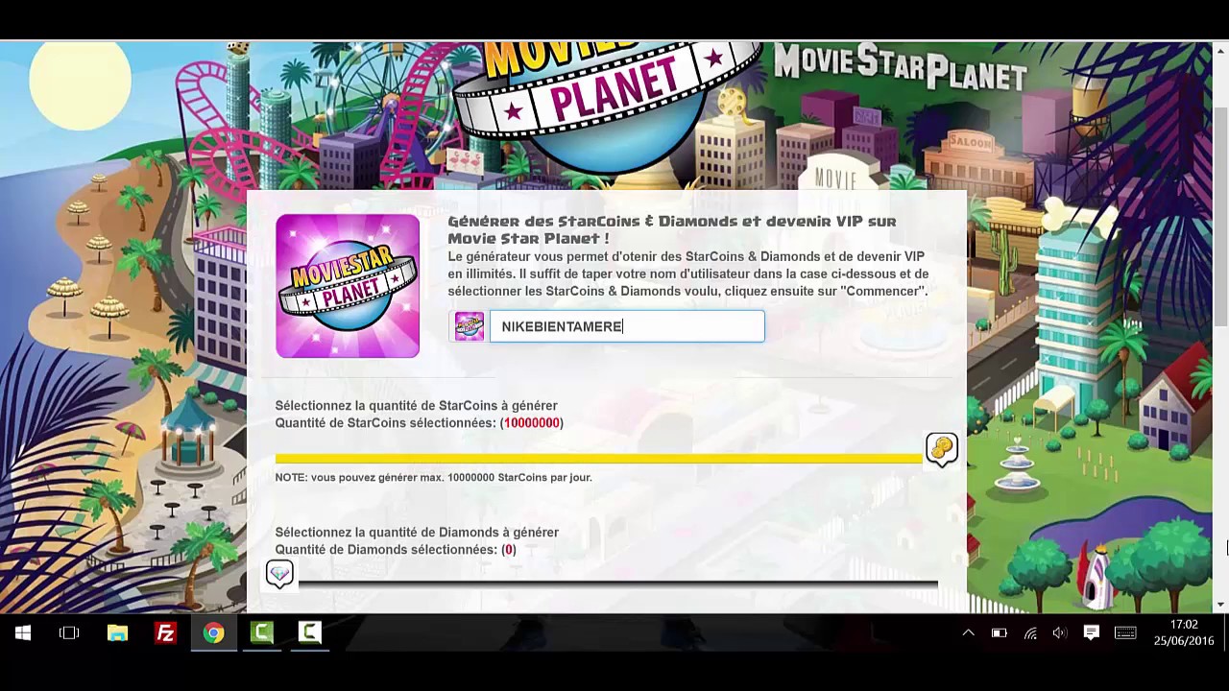Click the browser vertical scrollbar thumb
The height and width of the screenshot is (691, 1229).
coord(1220,216)
